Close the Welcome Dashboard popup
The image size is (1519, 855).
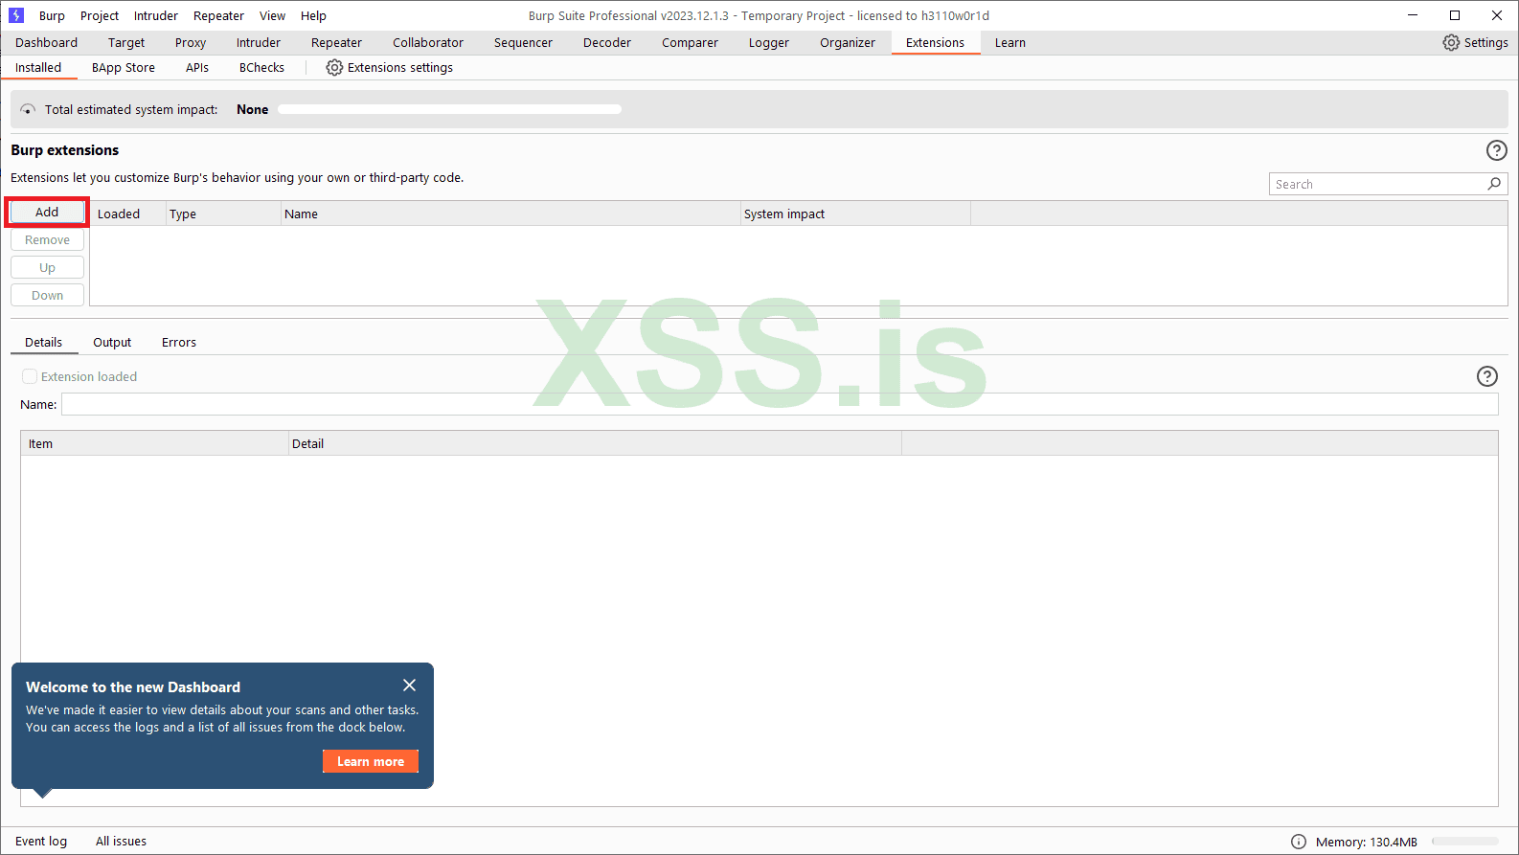coord(409,686)
